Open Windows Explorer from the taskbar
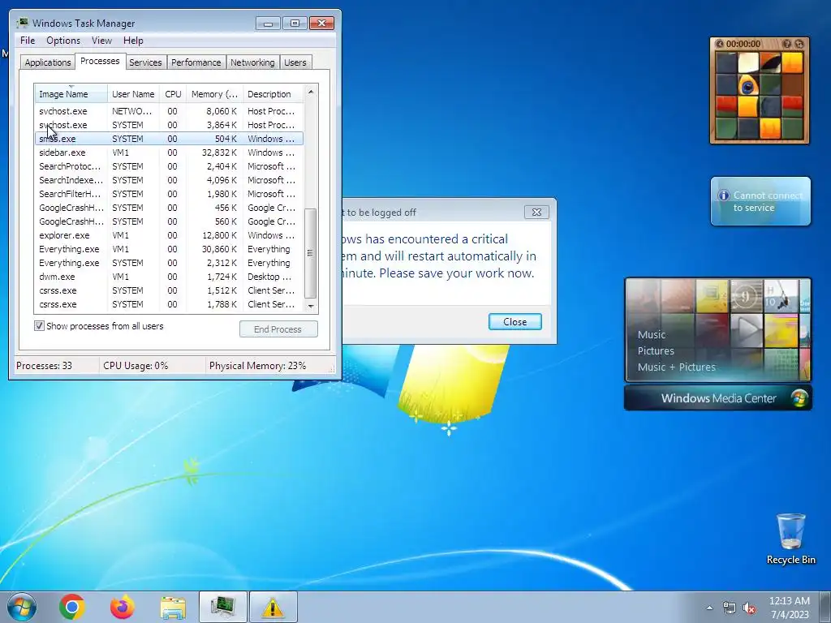The width and height of the screenshot is (831, 623). point(173,608)
